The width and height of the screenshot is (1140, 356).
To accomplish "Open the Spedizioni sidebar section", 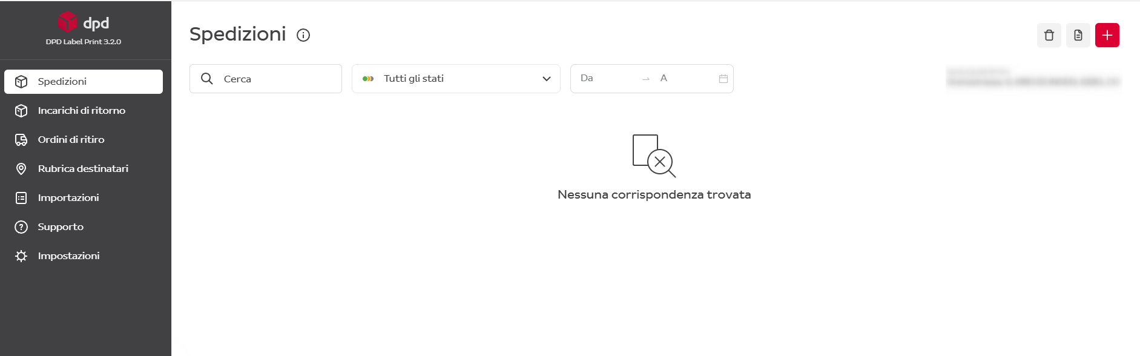I will [84, 82].
